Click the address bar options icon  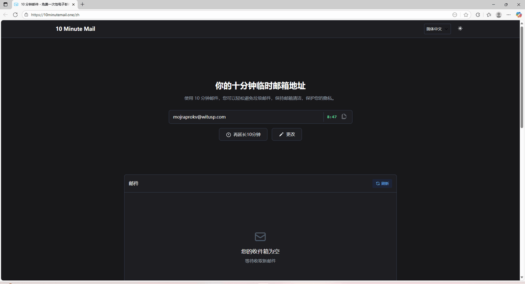pyautogui.click(x=454, y=14)
